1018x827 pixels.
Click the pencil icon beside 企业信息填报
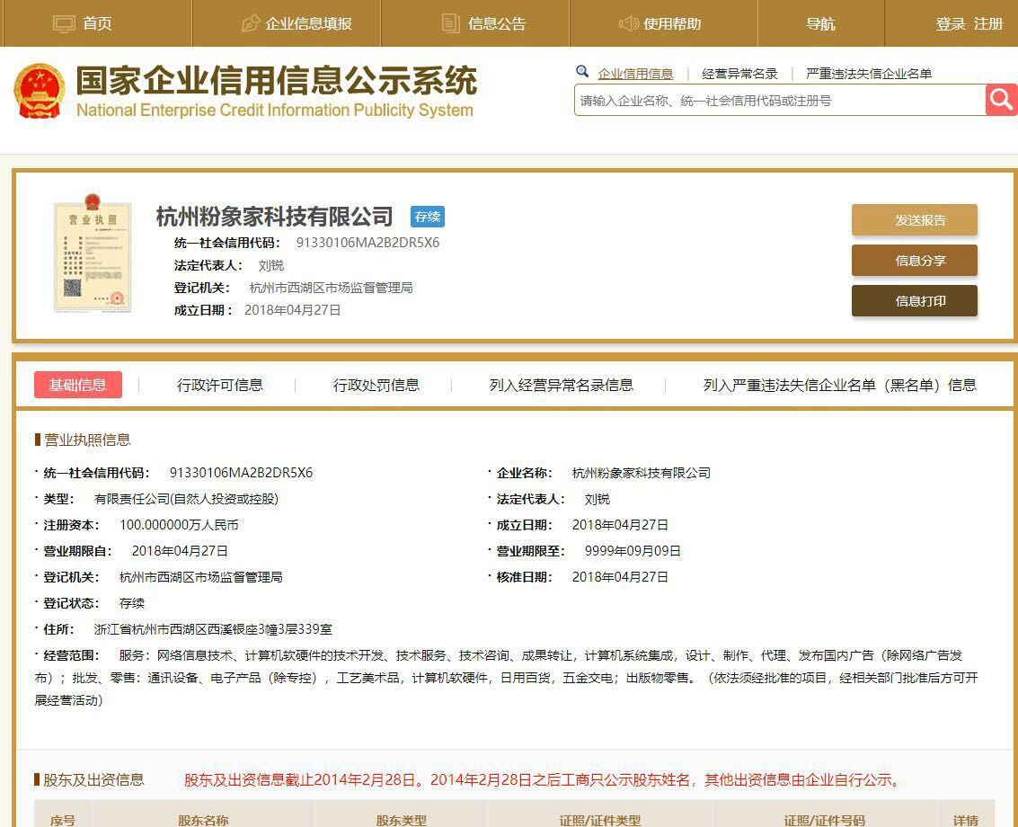(251, 24)
